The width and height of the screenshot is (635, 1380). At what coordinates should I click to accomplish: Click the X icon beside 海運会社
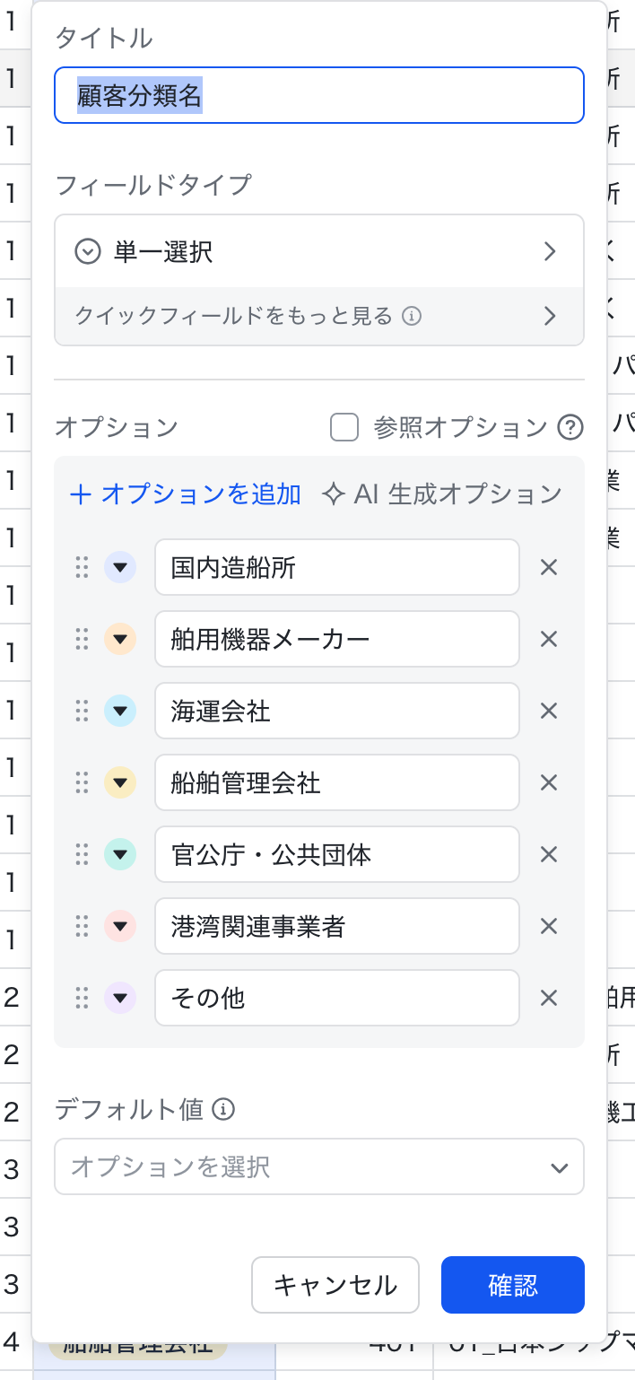pyautogui.click(x=548, y=711)
